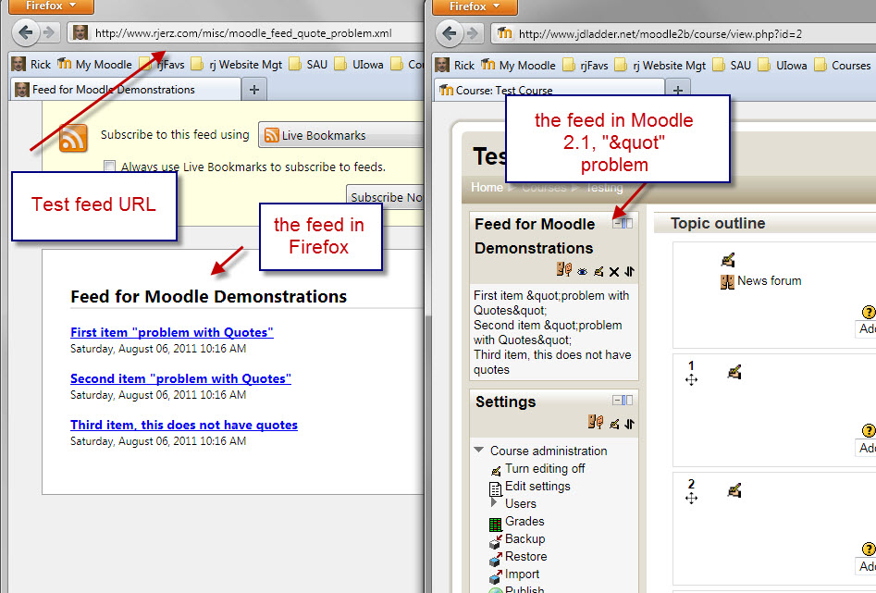The height and width of the screenshot is (593, 876).
Task: Open Import under Course administration
Action: pyautogui.click(x=522, y=574)
